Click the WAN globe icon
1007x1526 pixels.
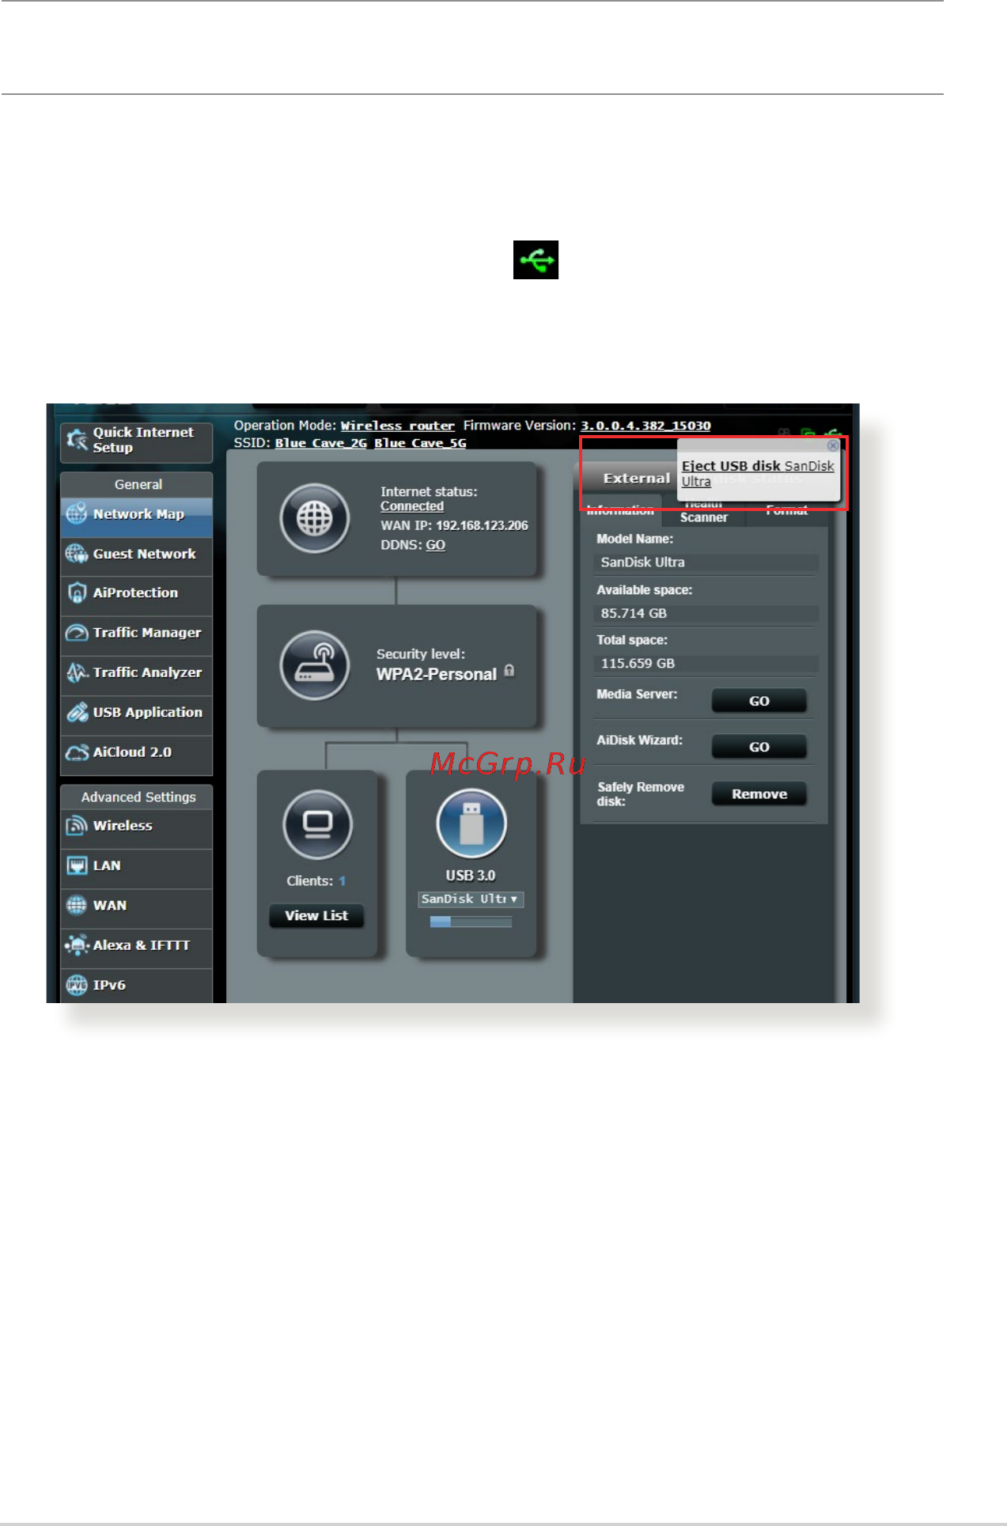coord(77,905)
